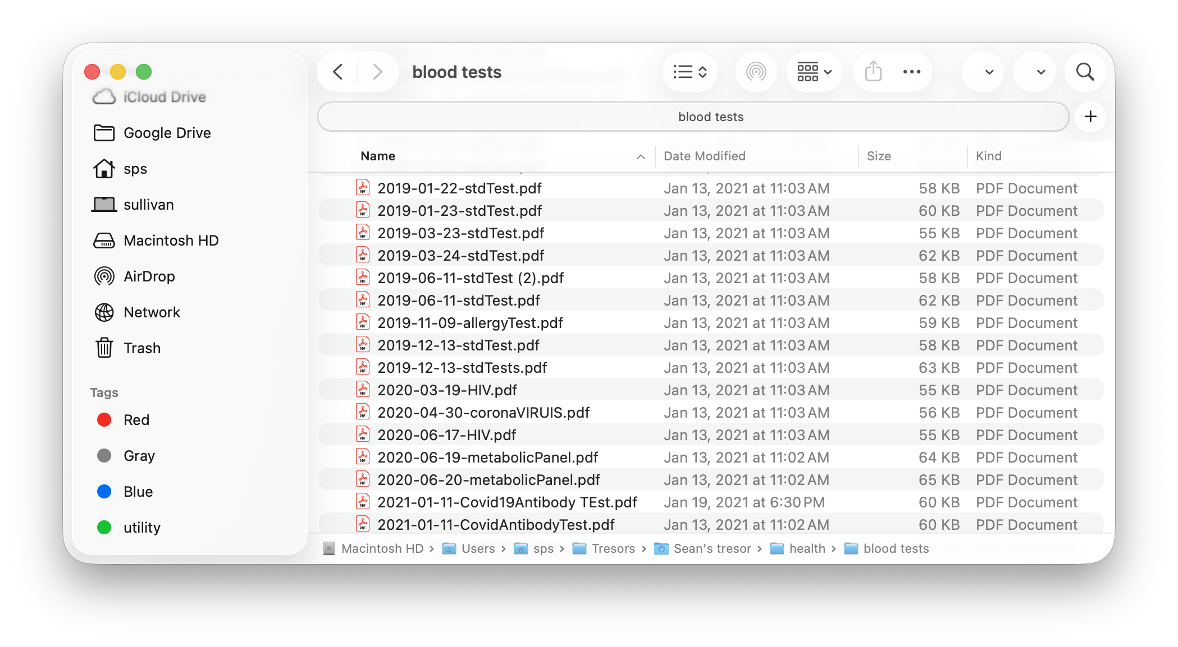Screen dimensions: 1178x647
Task: Select the blood tests tab
Action: pyautogui.click(x=693, y=117)
